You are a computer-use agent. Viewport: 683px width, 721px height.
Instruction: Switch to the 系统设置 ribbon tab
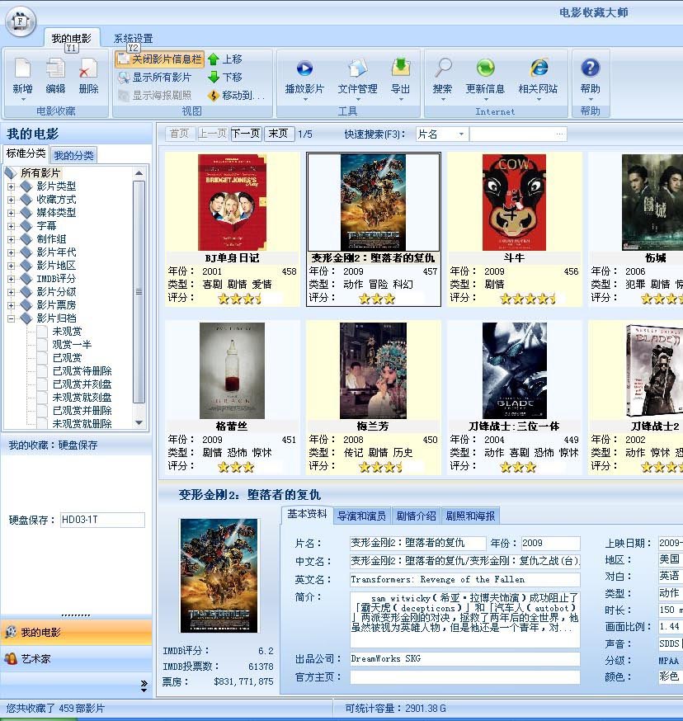(x=133, y=39)
